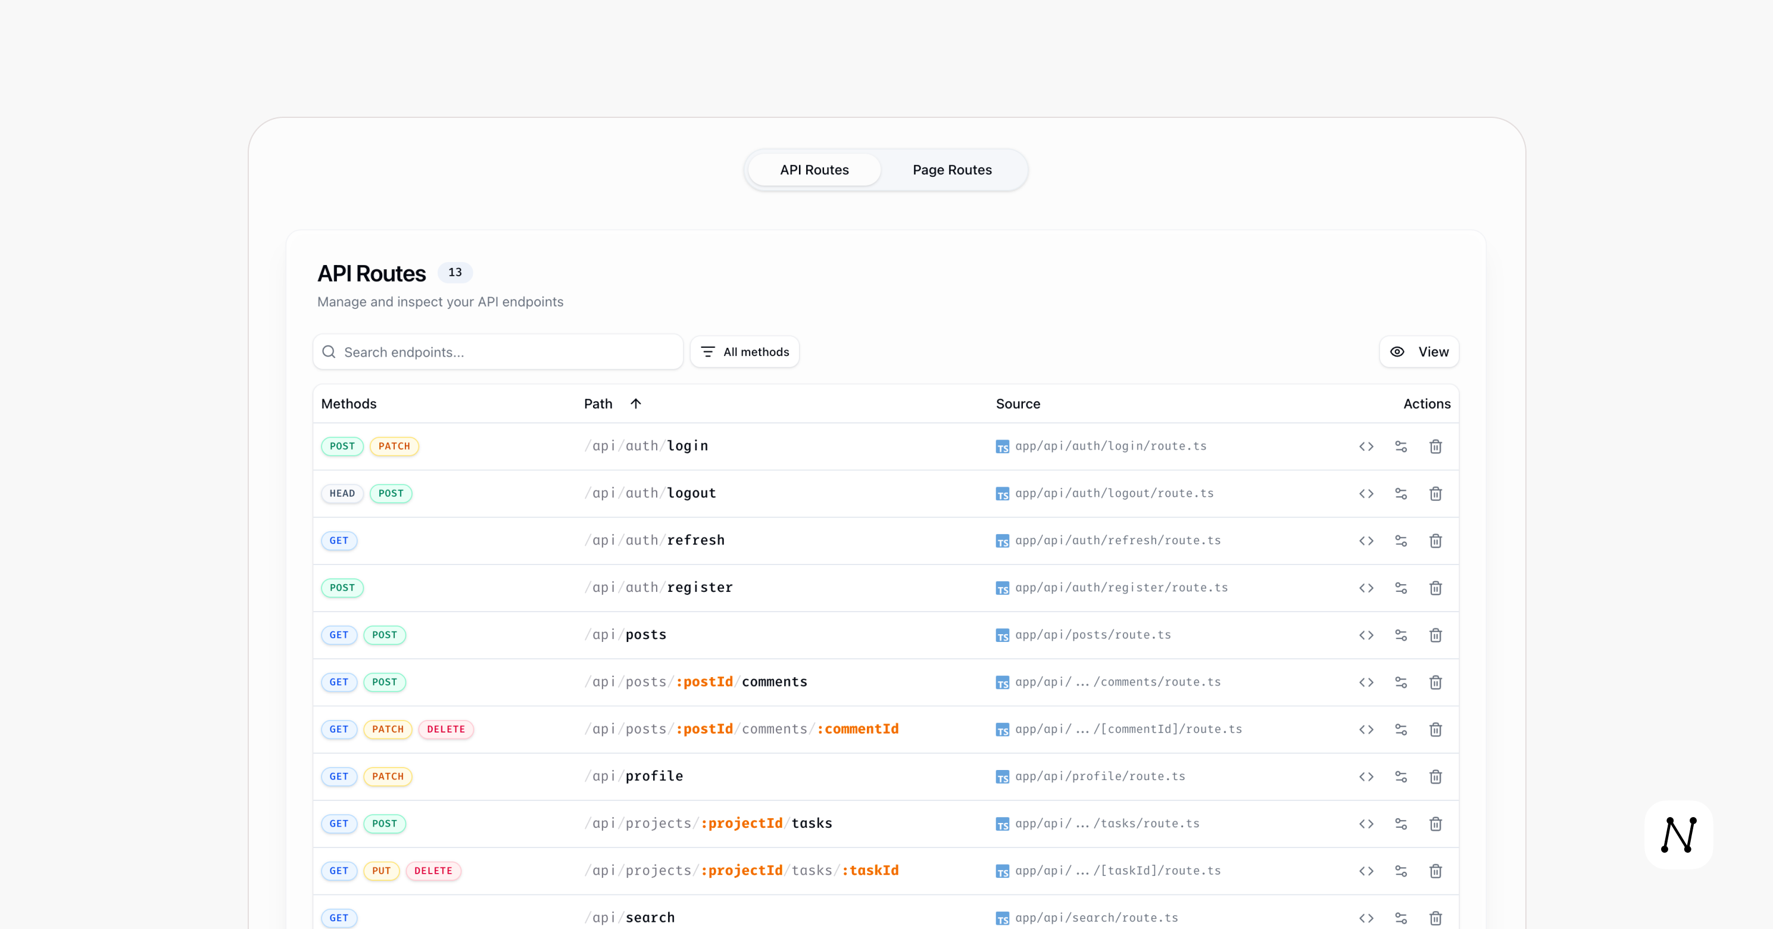Click app/api/auth/login/route.ts source link

(1110, 446)
